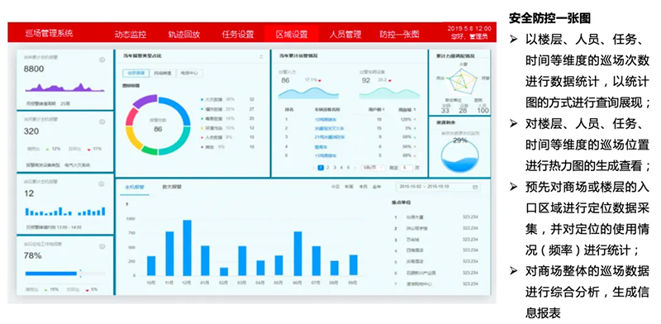Click the 2019.5.8 12:00 timestamp in header
Viewport: 661px width, 324px height.
[x=469, y=29]
